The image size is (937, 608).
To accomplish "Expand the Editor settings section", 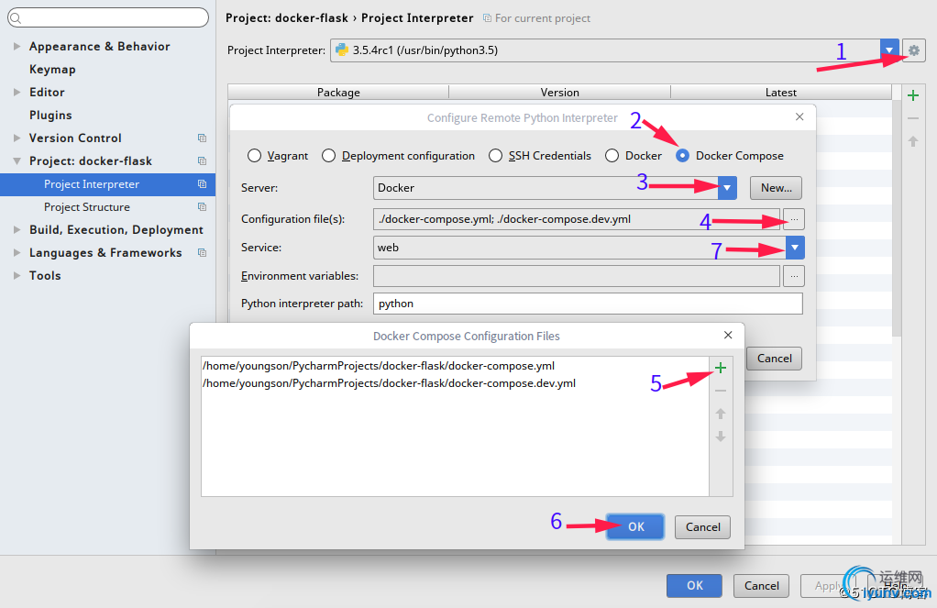I will pos(17,92).
